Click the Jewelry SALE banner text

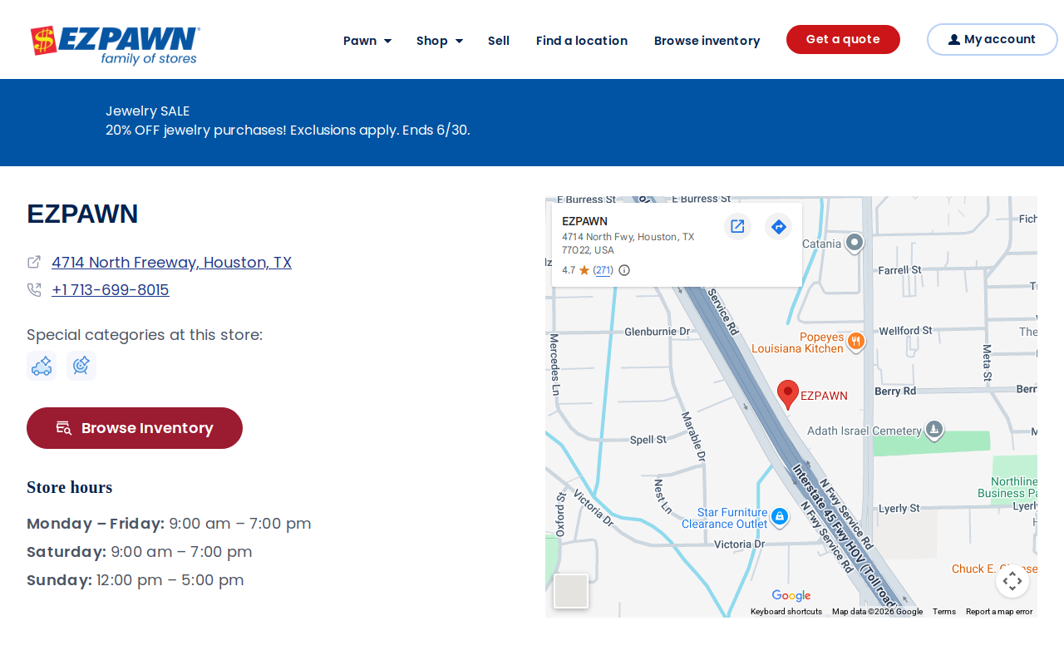coord(148,111)
